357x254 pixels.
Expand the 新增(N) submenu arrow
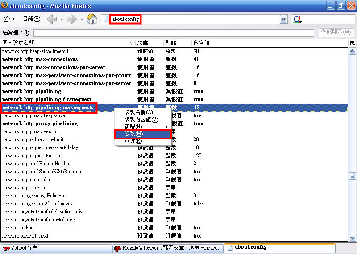pyautogui.click(x=166, y=127)
